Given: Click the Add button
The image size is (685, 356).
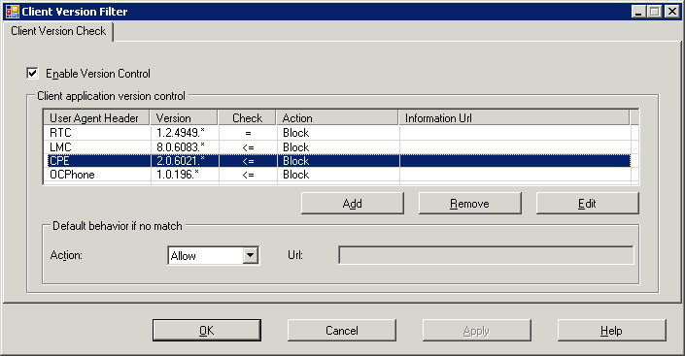Looking at the screenshot, I should tap(352, 204).
